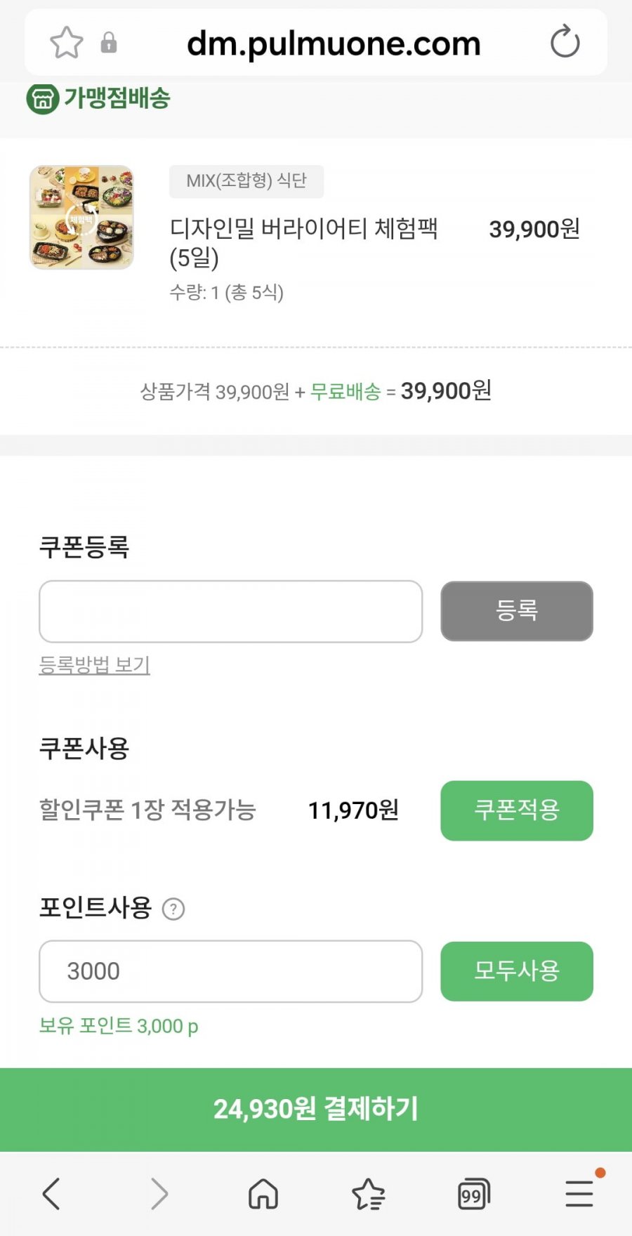Open the browser home page
The width and height of the screenshot is (632, 1236).
(263, 1193)
